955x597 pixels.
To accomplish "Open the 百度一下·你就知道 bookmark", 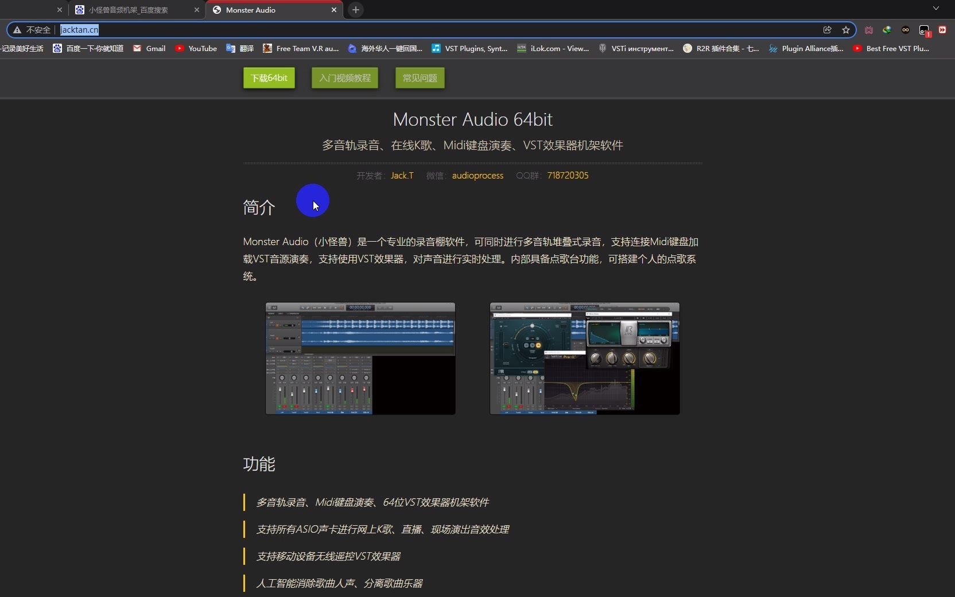I will coord(88,49).
